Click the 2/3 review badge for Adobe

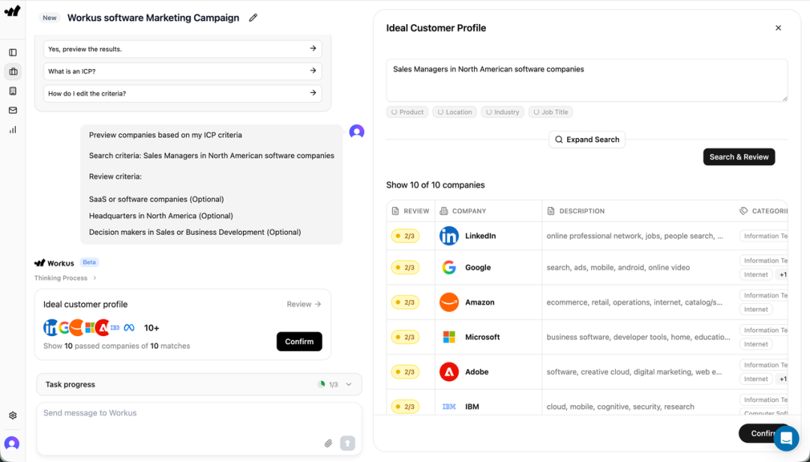(x=405, y=371)
